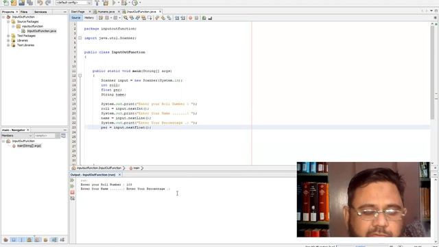Click the Open Project toolbar icon
The width and height of the screenshot is (439, 247).
21,3
